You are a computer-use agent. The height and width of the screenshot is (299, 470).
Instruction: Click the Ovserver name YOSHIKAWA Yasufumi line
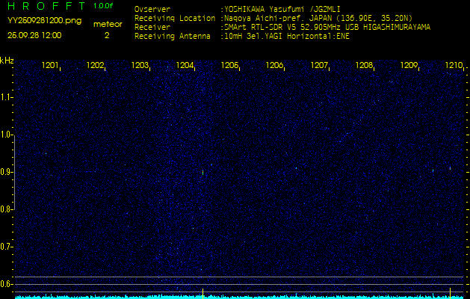point(238,9)
